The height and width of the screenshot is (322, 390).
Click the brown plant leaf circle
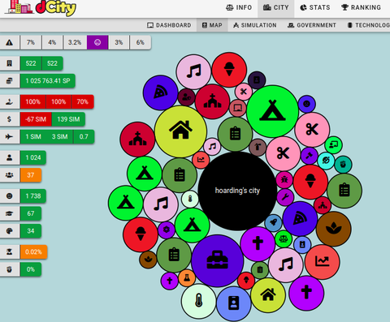pos(333,229)
